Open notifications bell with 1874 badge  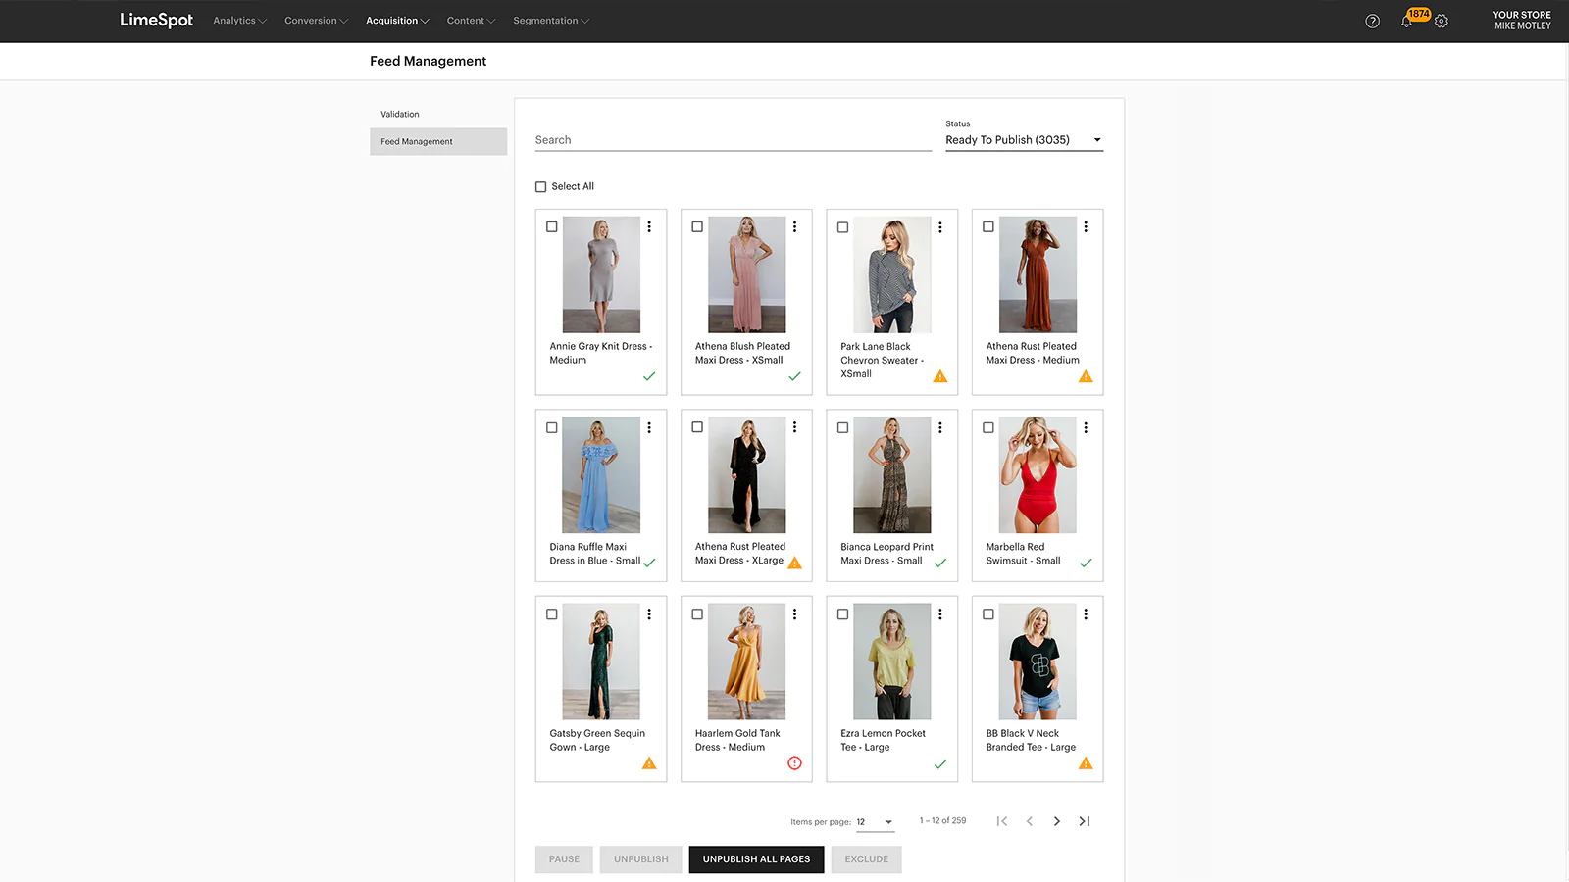coord(1407,21)
